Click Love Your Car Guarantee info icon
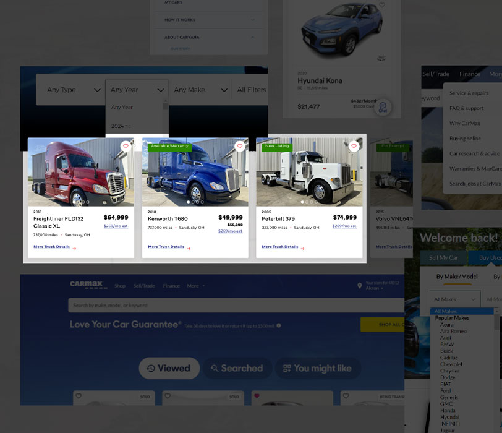Image resolution: width=502 pixels, height=433 pixels. pyautogui.click(x=279, y=326)
